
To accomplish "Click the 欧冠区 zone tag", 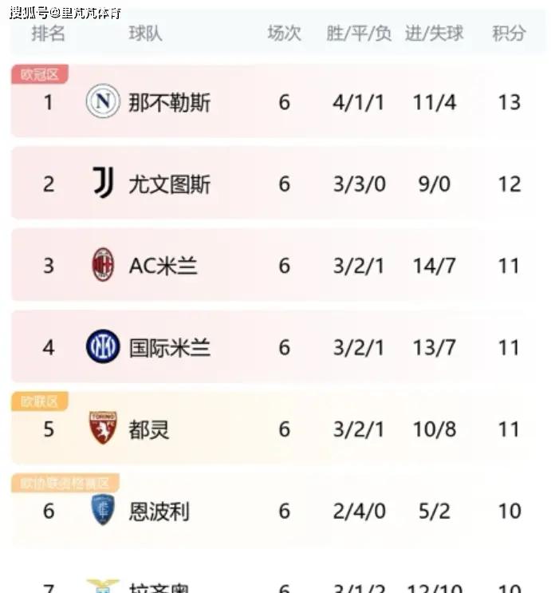I will [40, 74].
